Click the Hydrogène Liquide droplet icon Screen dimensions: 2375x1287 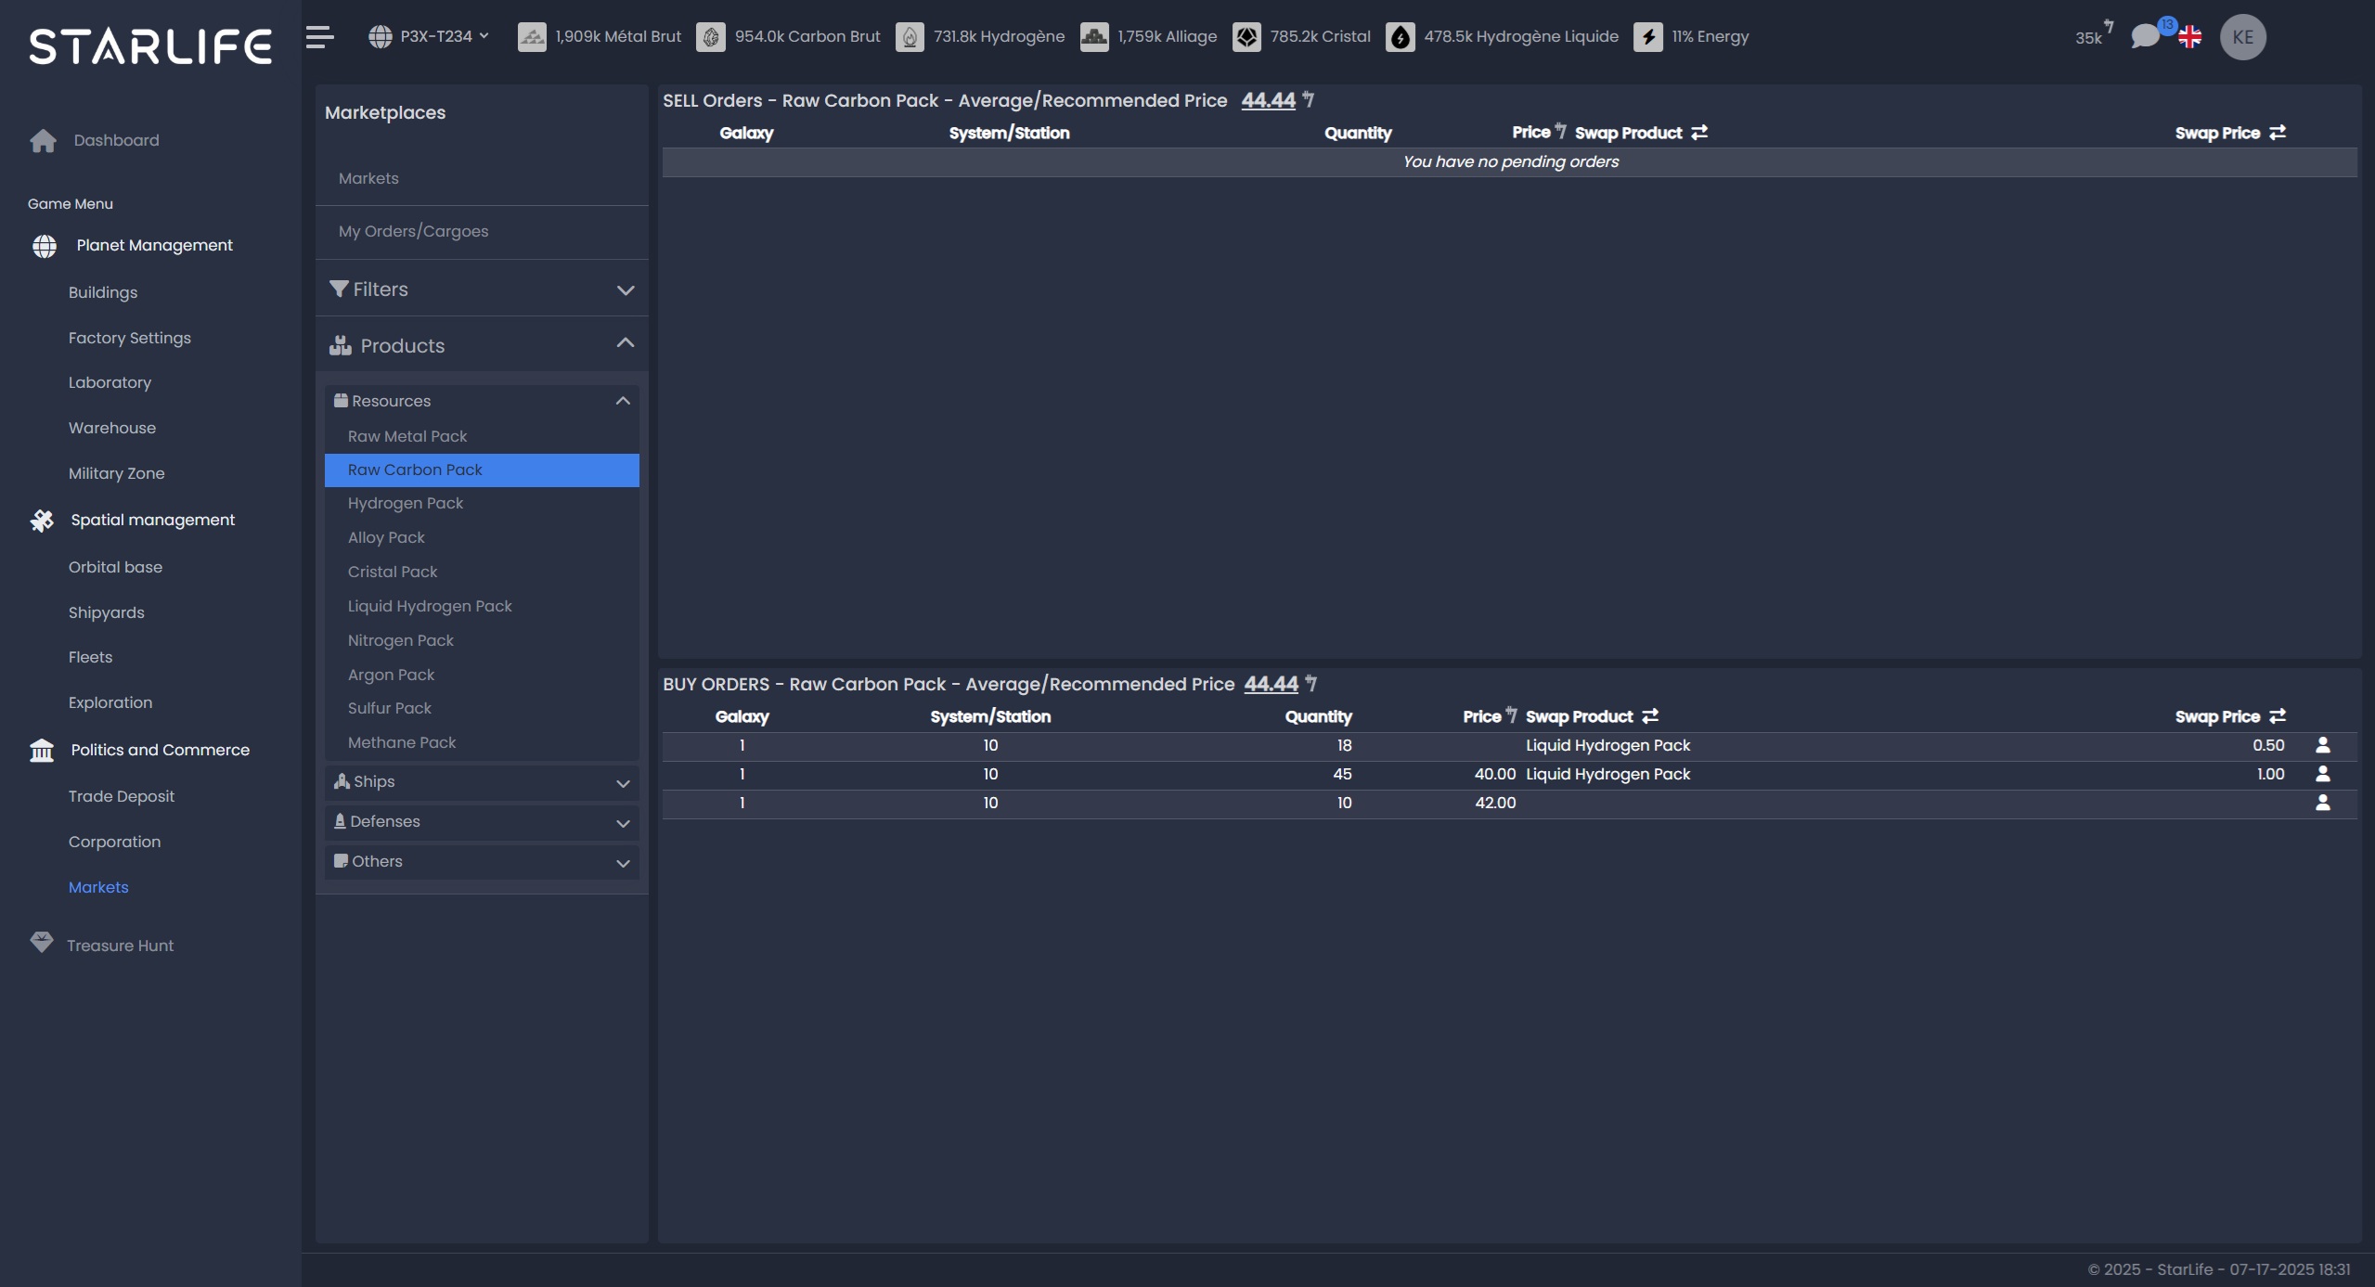(x=1400, y=37)
